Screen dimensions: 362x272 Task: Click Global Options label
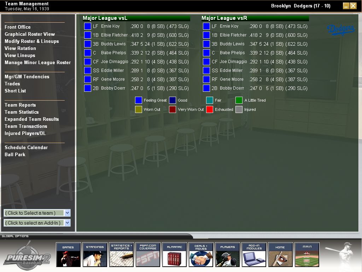pyautogui.click(x=15, y=236)
